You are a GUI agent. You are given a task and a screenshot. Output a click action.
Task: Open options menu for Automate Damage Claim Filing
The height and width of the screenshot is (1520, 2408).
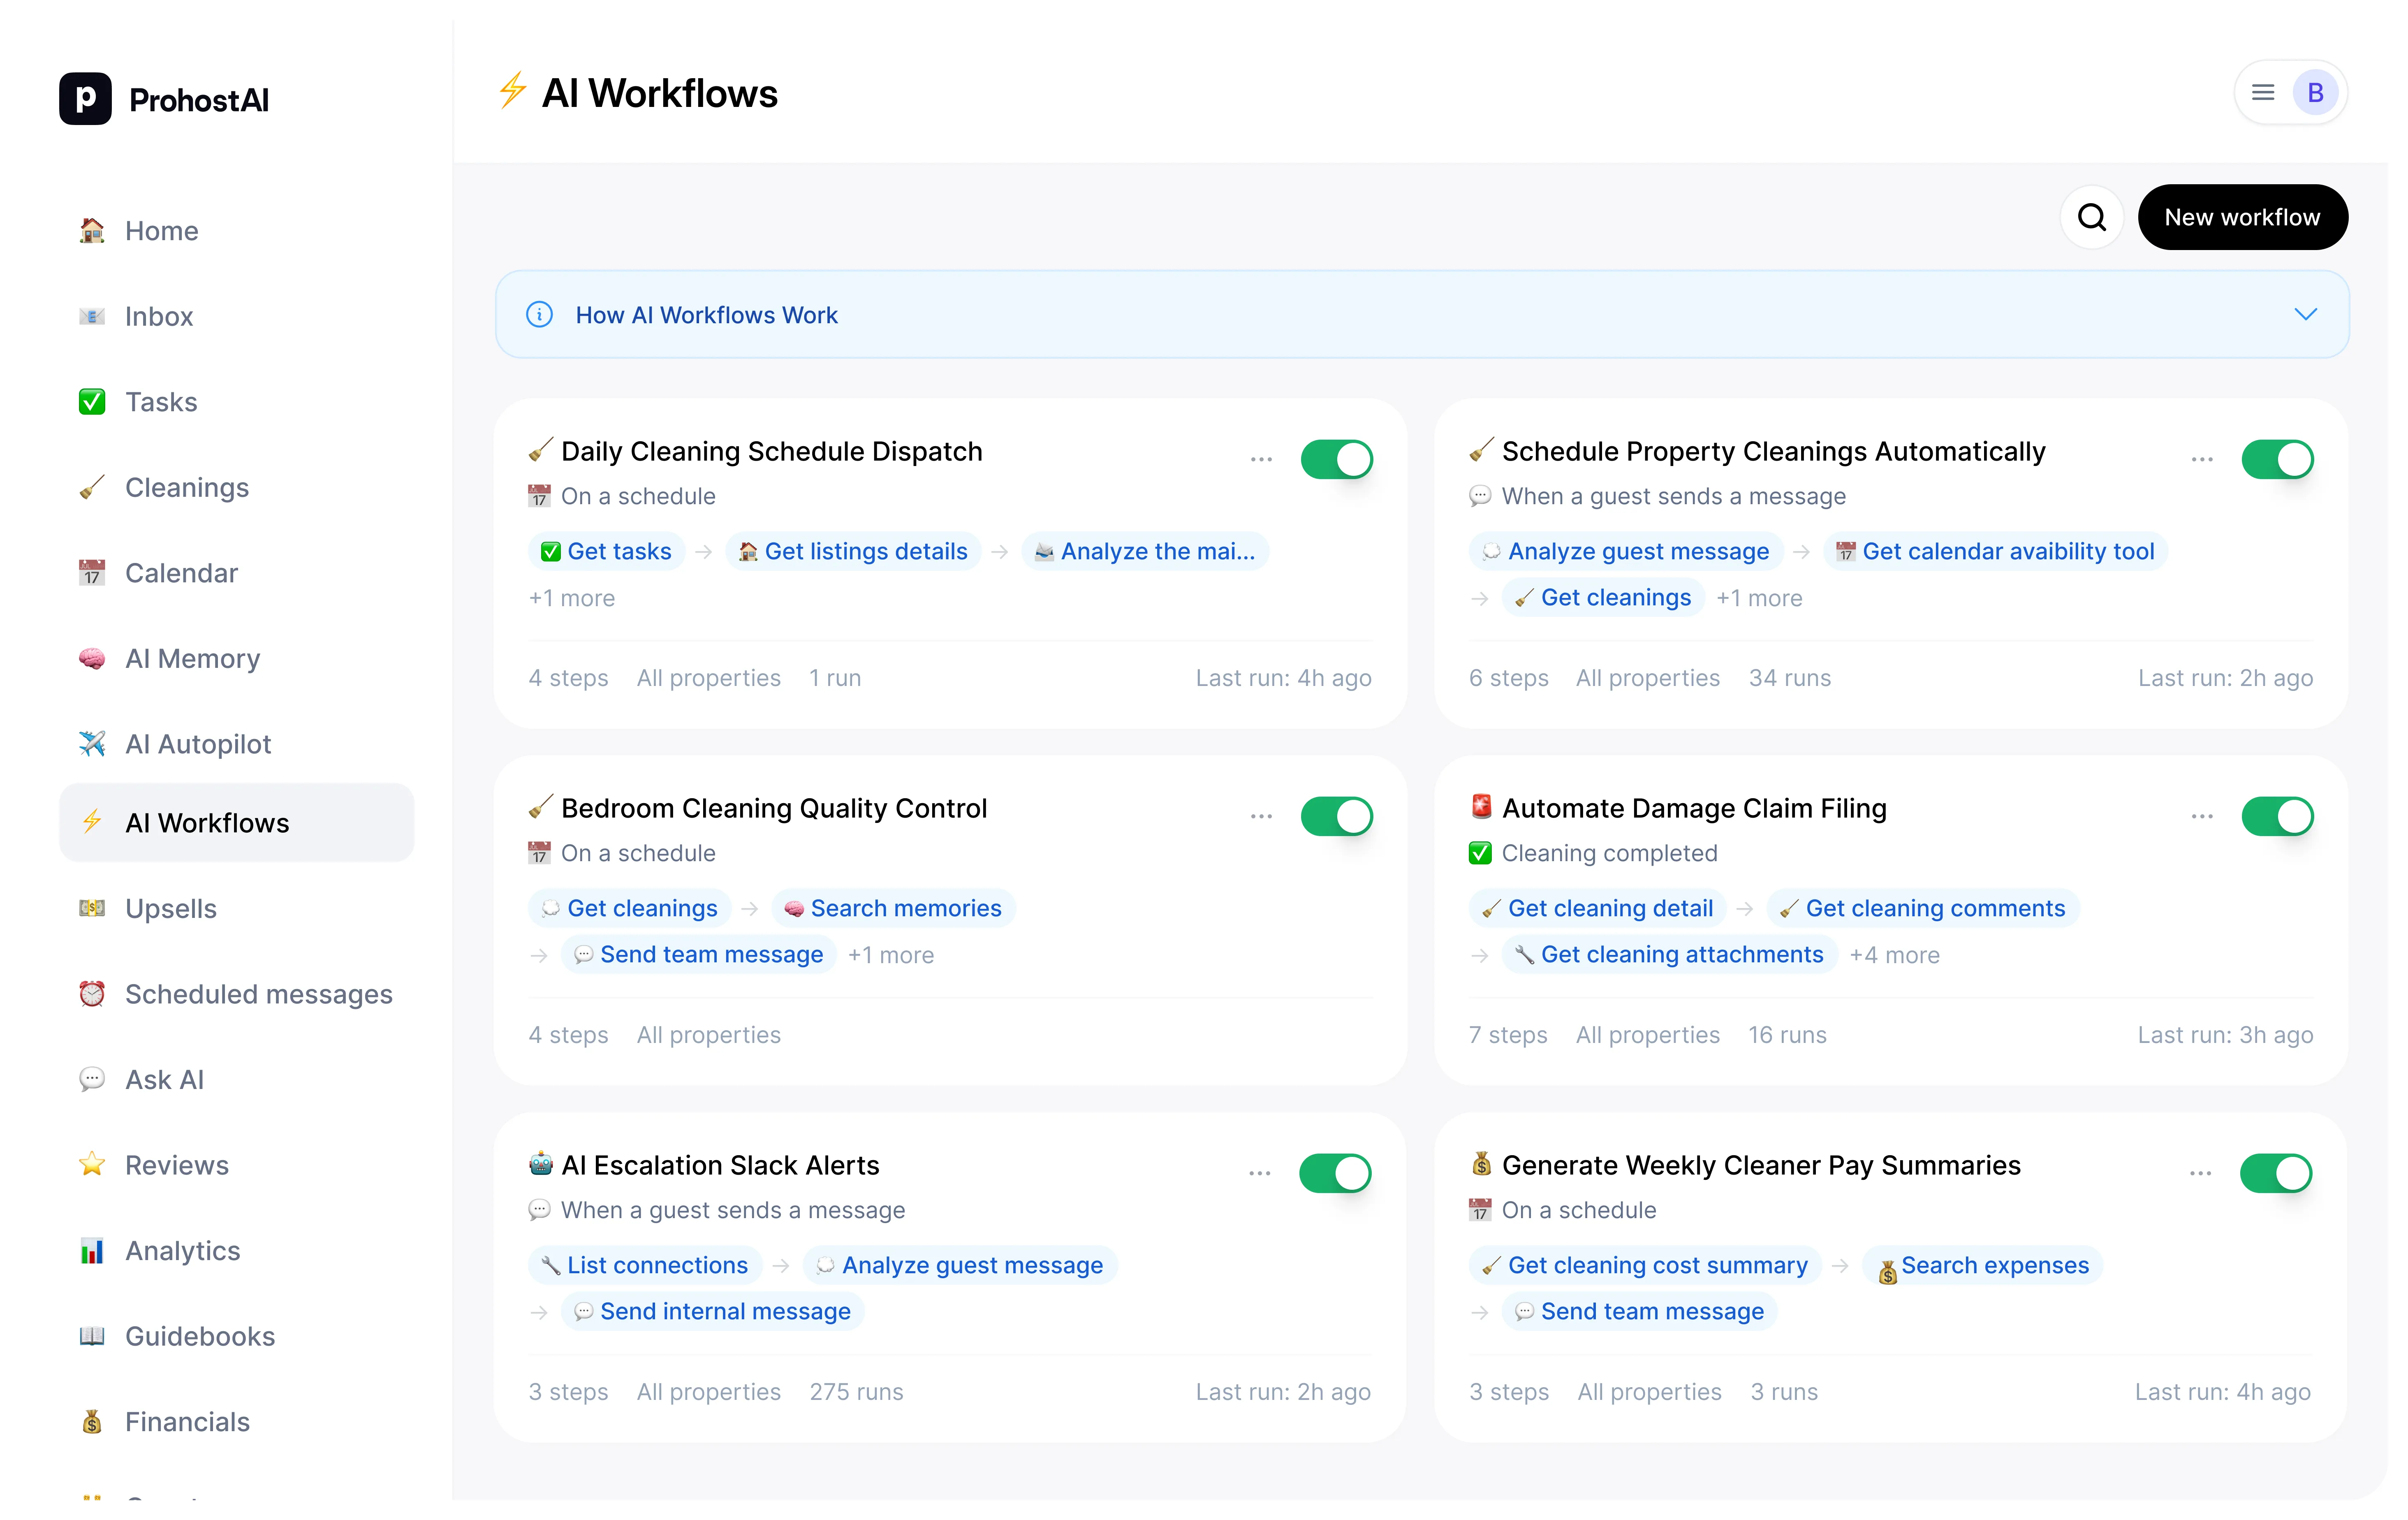(2201, 816)
